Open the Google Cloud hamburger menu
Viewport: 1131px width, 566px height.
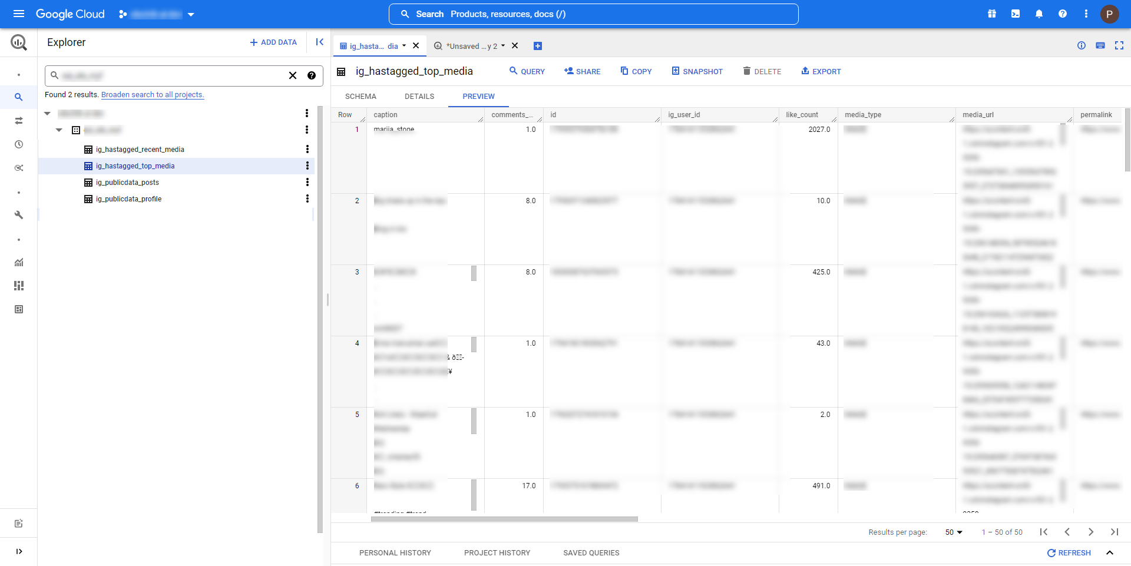point(19,14)
